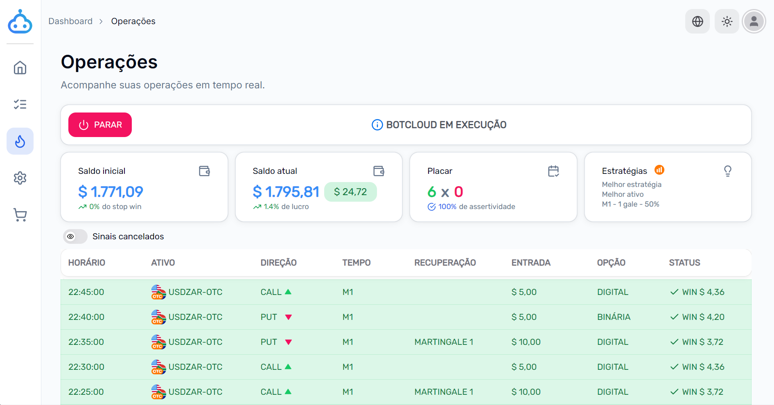The height and width of the screenshot is (405, 774).
Task: Select the flame operations icon in sidebar
Action: click(20, 141)
